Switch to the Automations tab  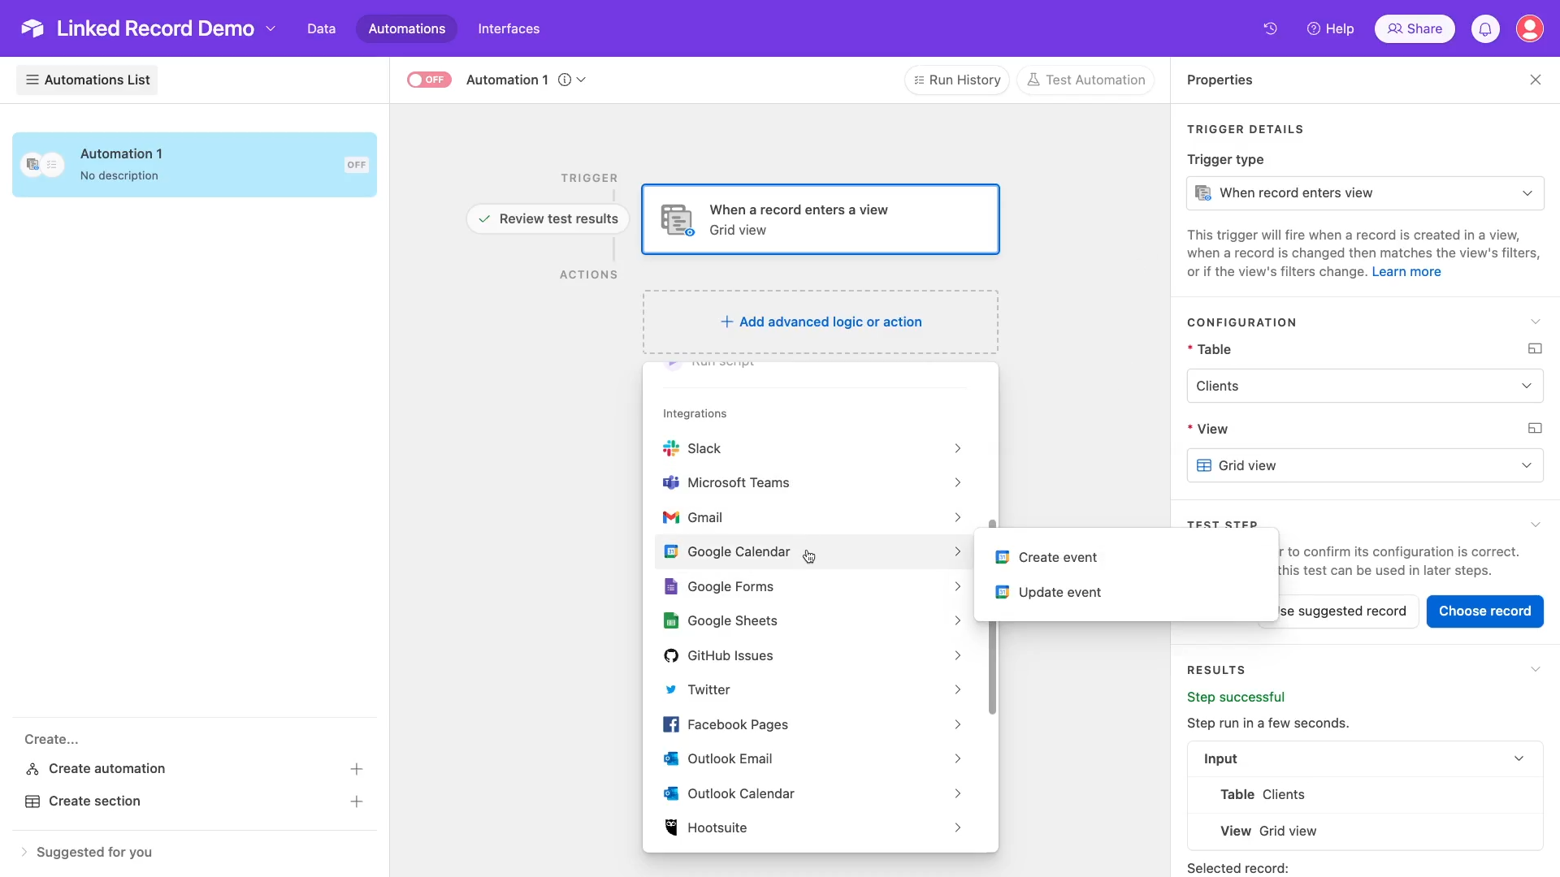(407, 28)
